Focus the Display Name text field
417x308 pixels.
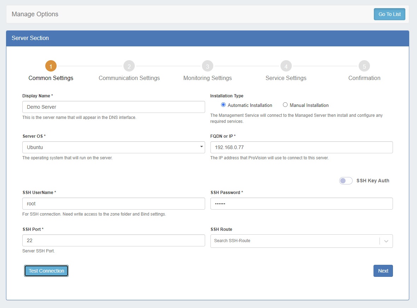tap(114, 107)
